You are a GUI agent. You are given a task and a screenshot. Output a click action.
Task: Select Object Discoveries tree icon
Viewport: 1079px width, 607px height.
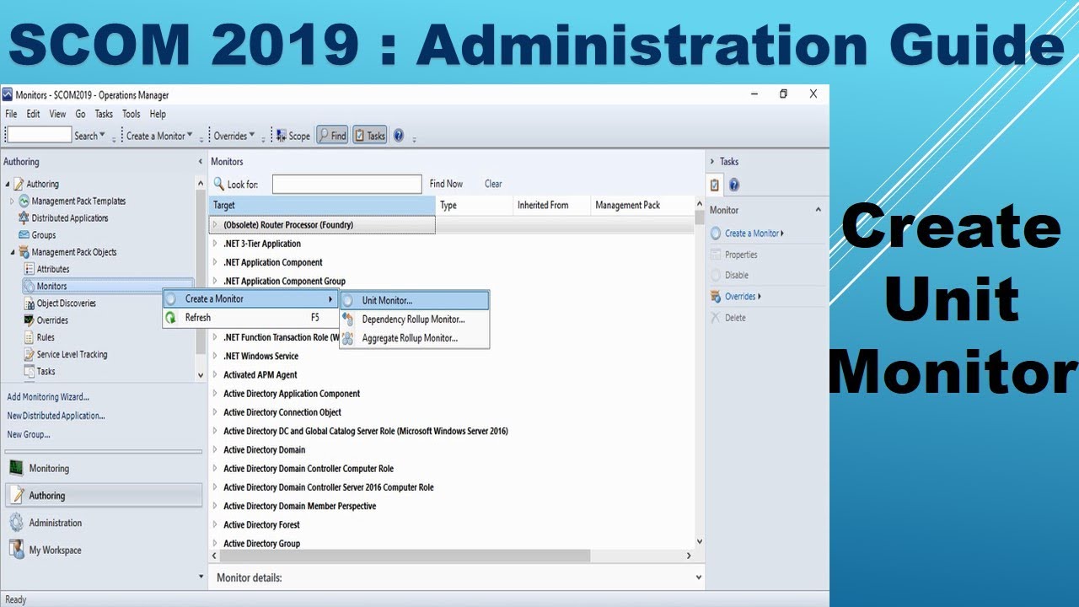30,303
